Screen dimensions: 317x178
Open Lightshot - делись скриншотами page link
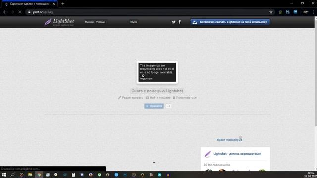click(x=237, y=154)
